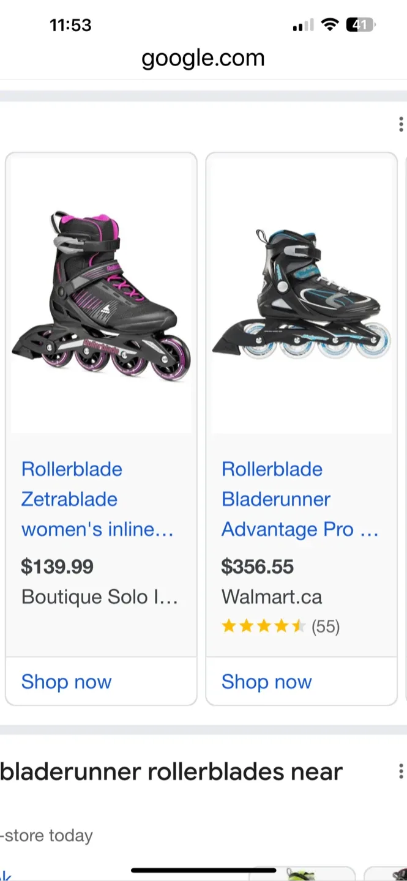Open the Rollerblade Zetrablade women's inline link
The height and width of the screenshot is (881, 407).
[98, 499]
